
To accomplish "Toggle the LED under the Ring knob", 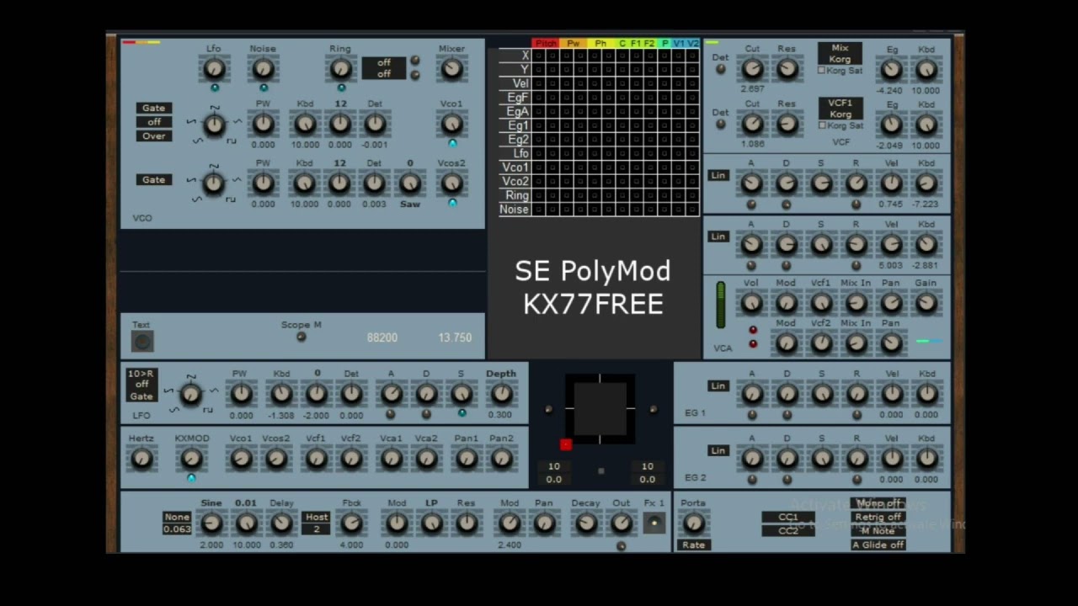I will [x=341, y=88].
